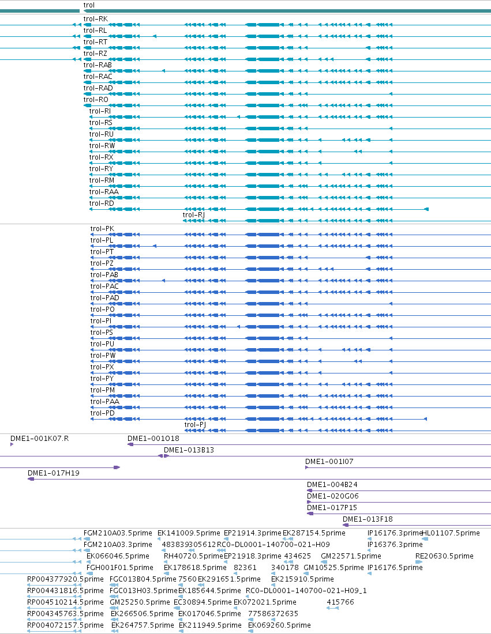
Task: Click the trol-RO transcript label
Action: 96,100
